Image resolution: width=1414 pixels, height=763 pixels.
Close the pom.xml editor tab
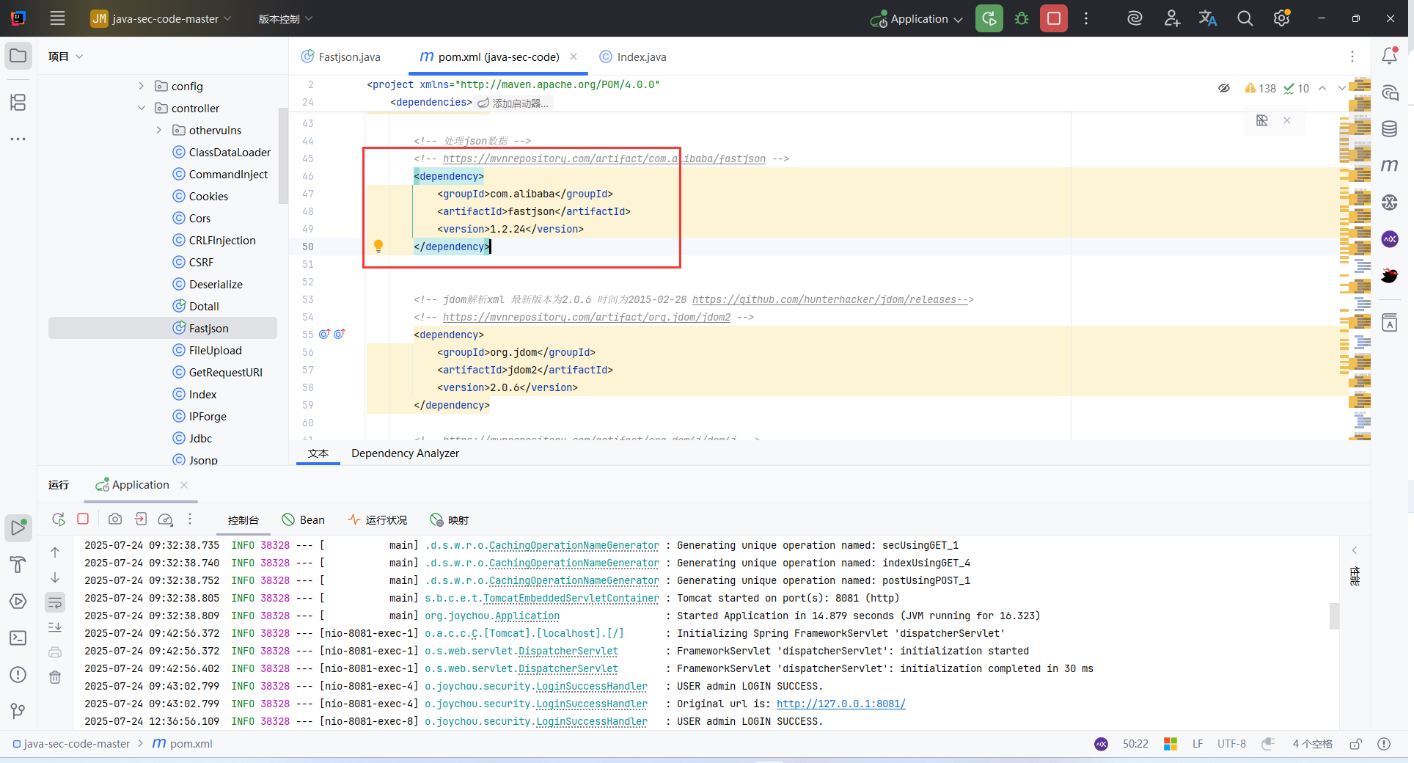(x=574, y=56)
